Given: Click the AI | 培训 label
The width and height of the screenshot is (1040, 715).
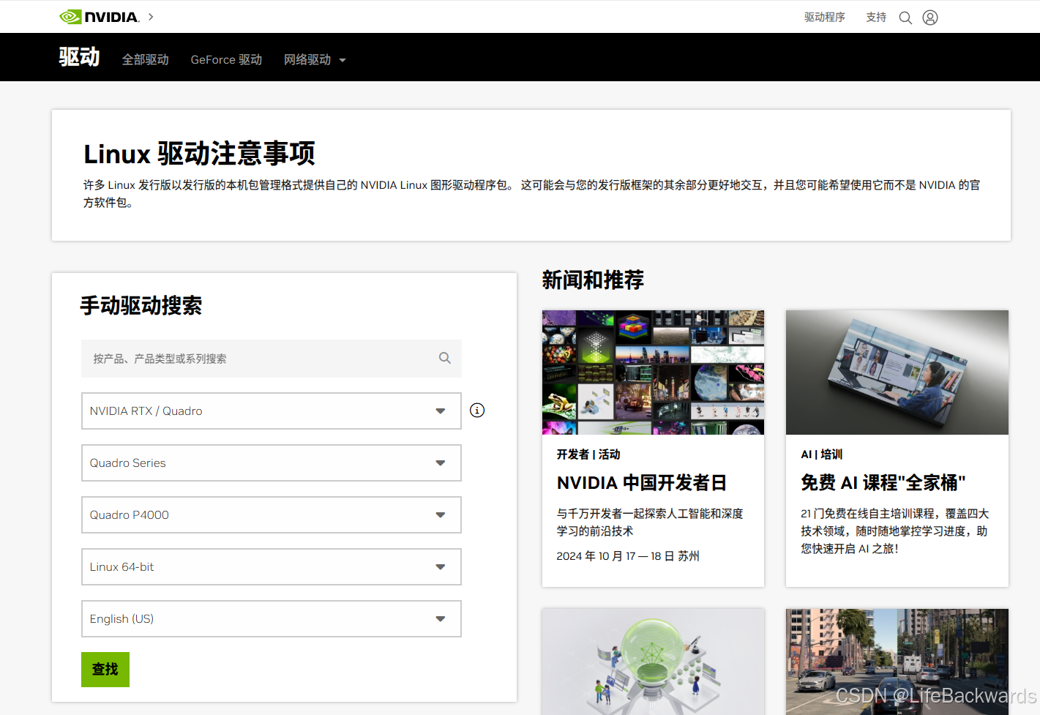Looking at the screenshot, I should 822,454.
